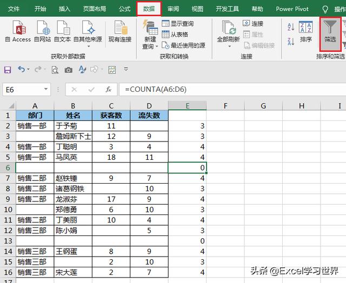Open 现有连接 existing connections

tap(120, 31)
